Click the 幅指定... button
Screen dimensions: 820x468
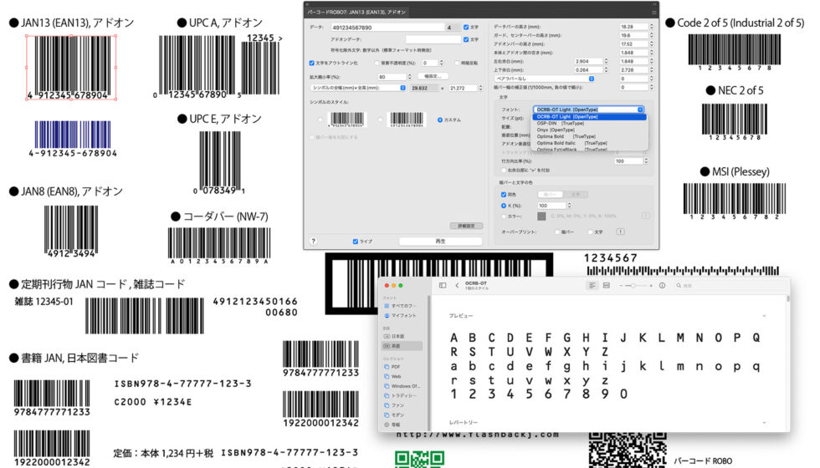(433, 76)
